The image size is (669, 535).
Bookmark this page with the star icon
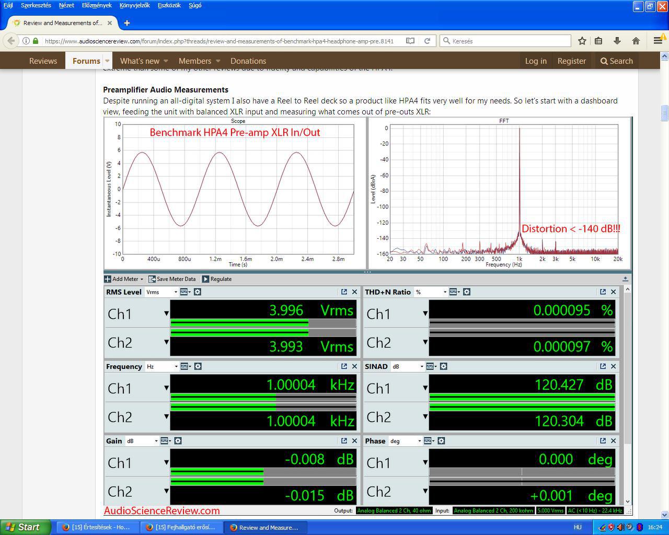point(582,41)
